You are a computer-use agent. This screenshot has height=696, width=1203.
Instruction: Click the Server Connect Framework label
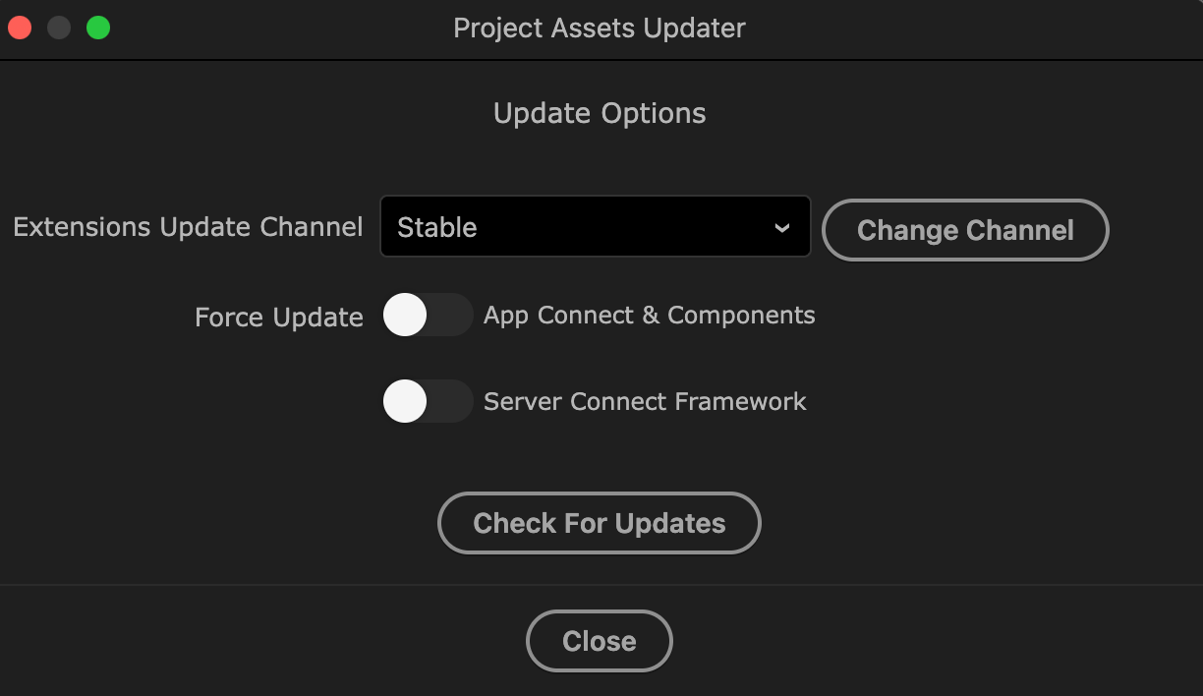tap(645, 401)
